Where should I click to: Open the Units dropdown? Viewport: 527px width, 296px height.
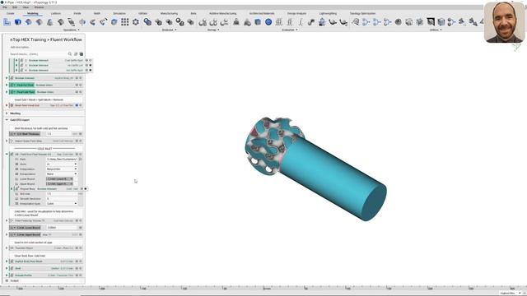(62, 164)
